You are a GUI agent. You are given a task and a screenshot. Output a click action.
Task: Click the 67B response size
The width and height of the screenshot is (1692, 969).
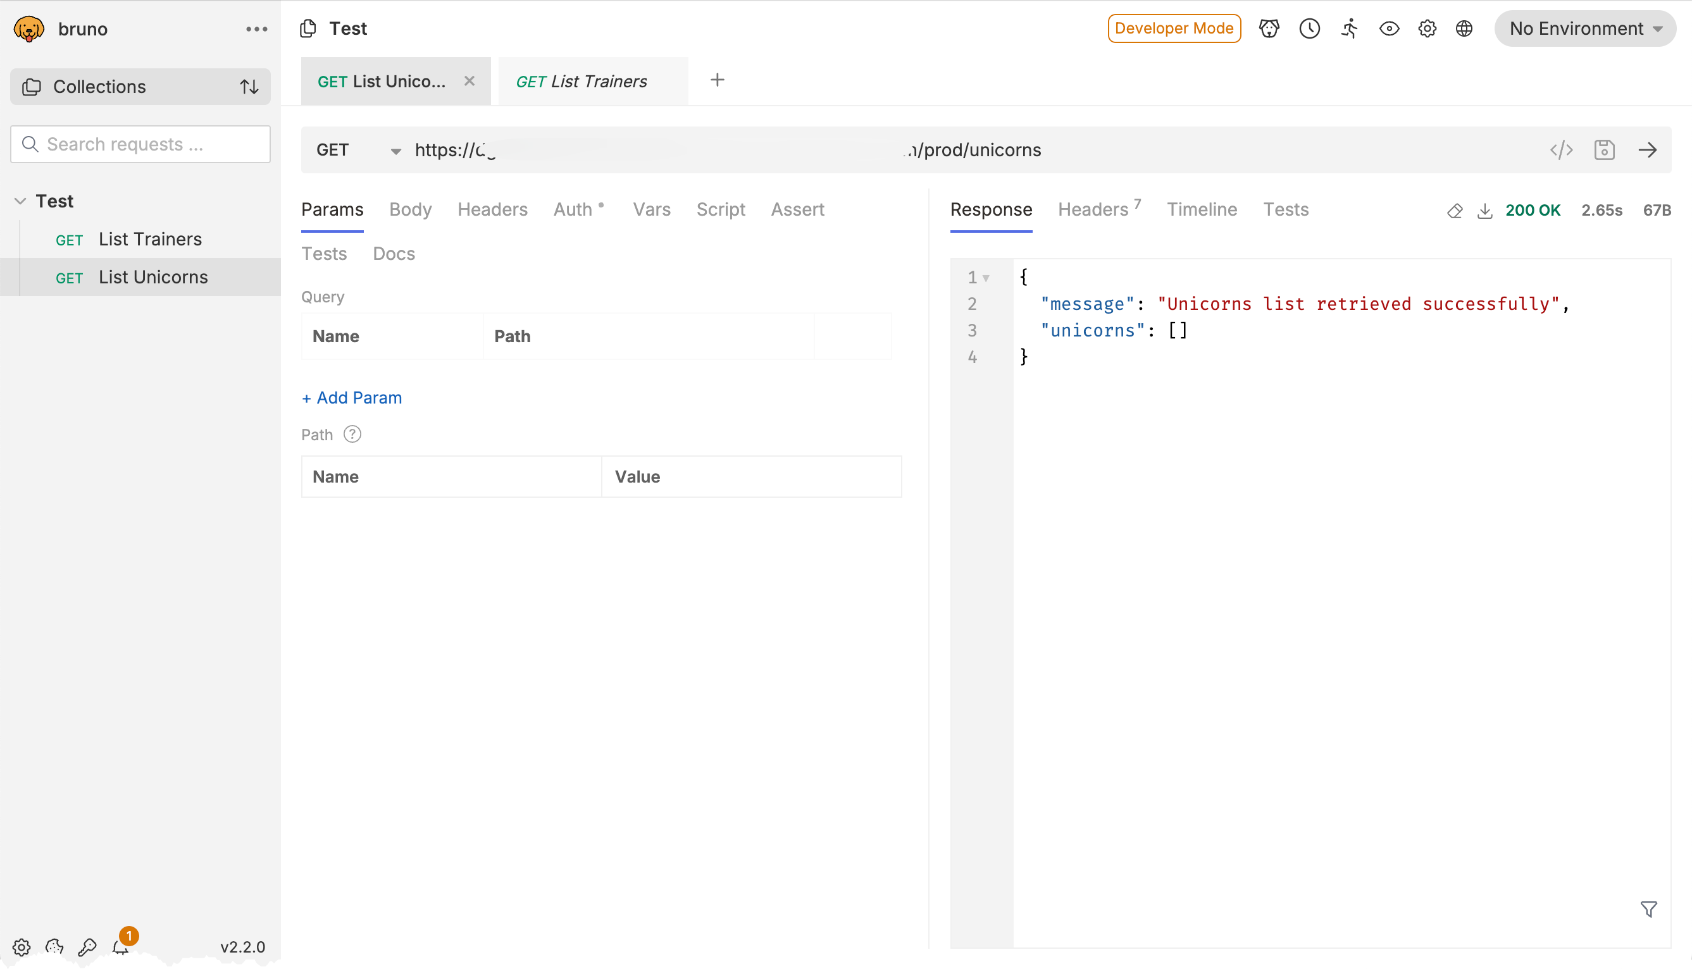[x=1656, y=210]
